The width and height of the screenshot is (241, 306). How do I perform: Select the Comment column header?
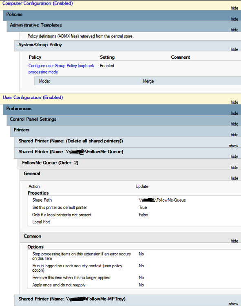tap(181, 57)
